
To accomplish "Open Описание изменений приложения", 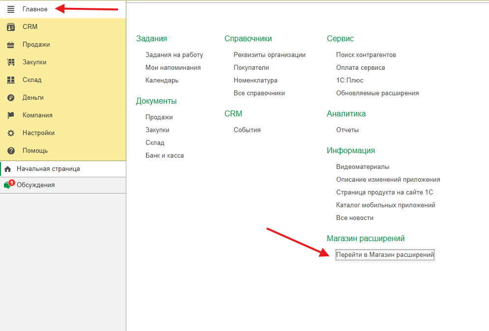I will [388, 180].
